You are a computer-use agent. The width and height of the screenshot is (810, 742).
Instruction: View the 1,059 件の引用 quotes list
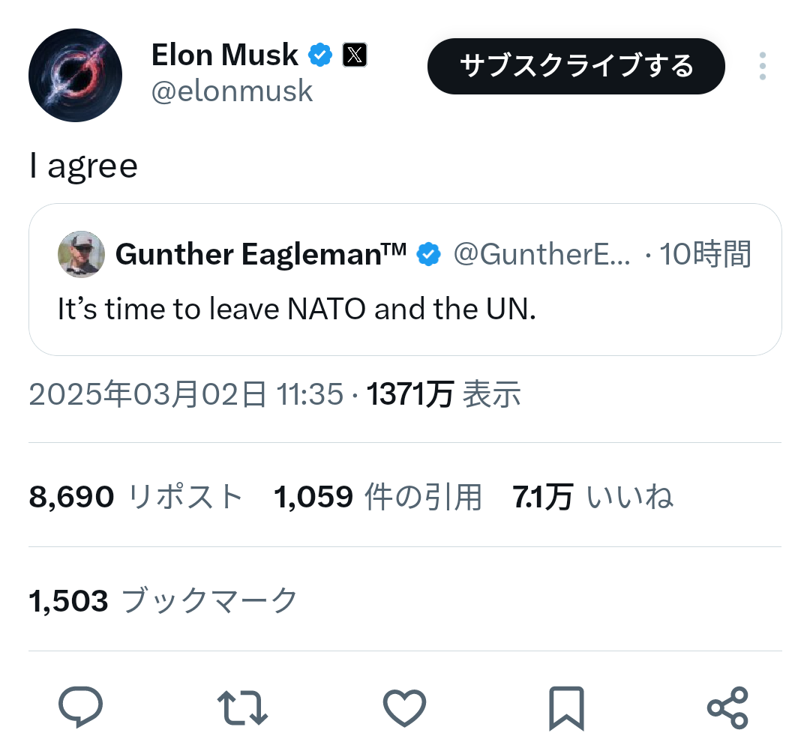coord(378,496)
